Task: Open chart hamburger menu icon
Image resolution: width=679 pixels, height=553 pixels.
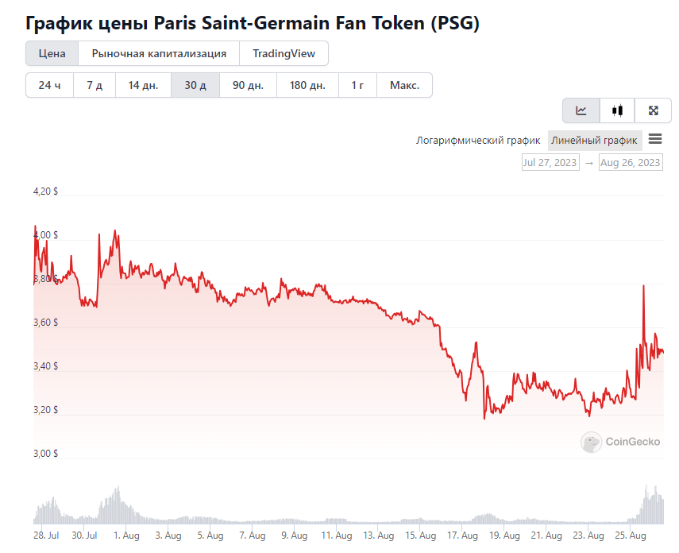Action: (654, 139)
